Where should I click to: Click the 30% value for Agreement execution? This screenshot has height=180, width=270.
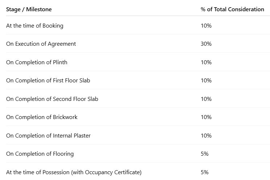[x=206, y=44]
